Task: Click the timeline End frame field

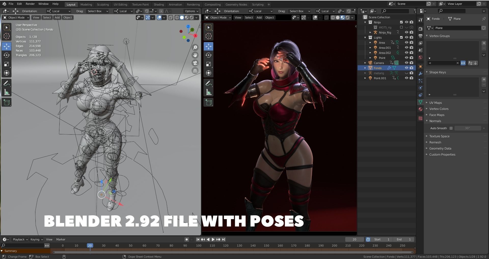Action: [x=403, y=239]
